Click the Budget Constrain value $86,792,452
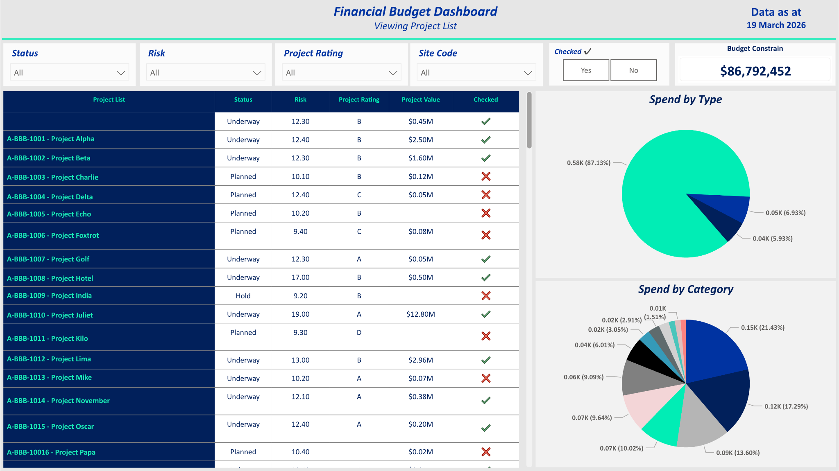839x471 pixels. click(x=755, y=71)
